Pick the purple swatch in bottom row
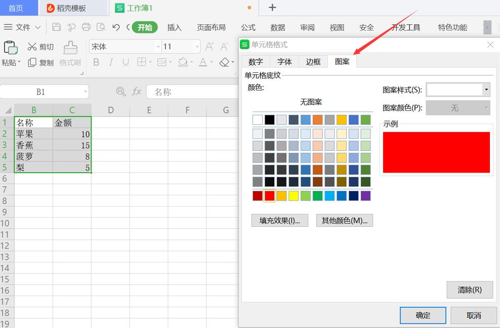Screen dimensions: 500x328 (365, 195)
